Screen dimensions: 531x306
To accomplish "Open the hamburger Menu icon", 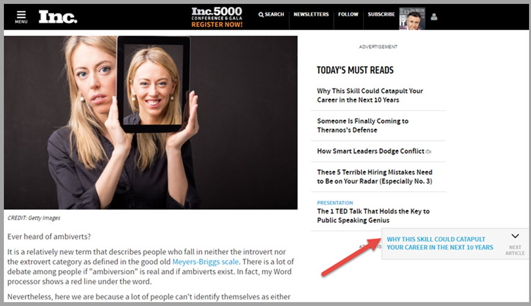I will click(21, 16).
